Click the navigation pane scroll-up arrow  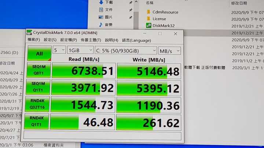click(136, 2)
